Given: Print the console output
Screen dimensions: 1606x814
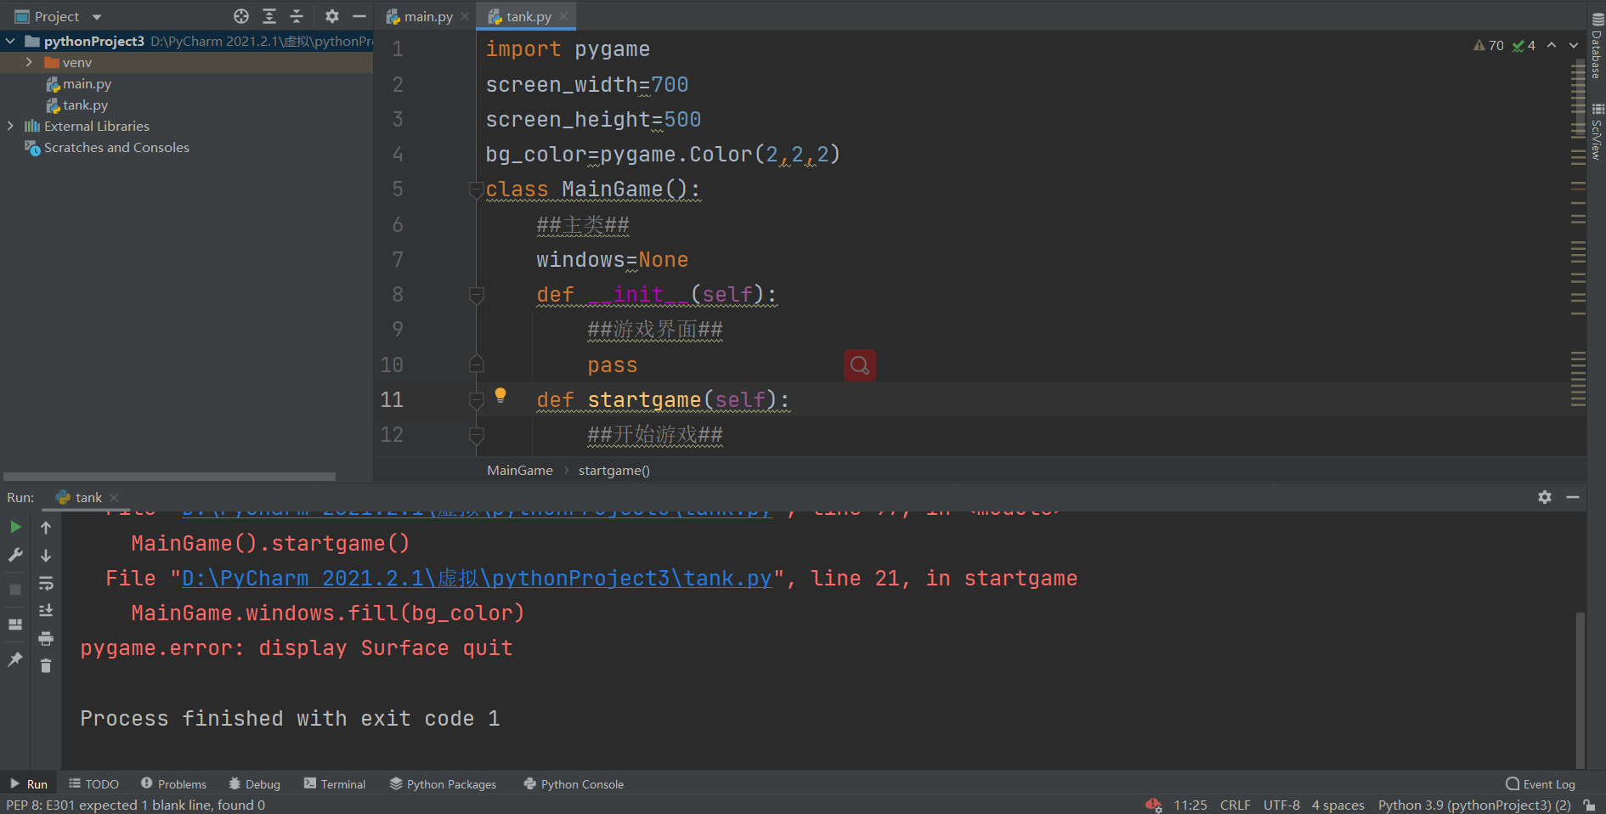Looking at the screenshot, I should (46, 638).
